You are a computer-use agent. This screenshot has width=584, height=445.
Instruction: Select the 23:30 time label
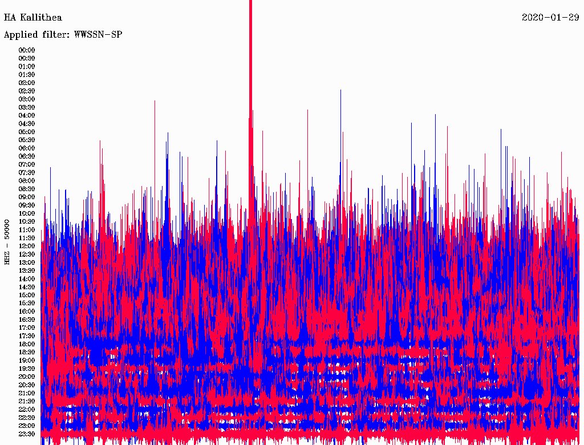click(27, 434)
